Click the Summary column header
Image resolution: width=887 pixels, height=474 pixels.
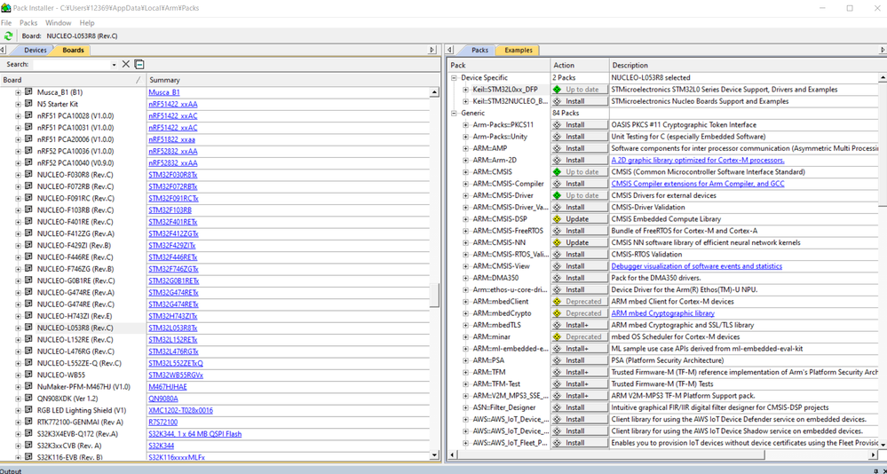[x=293, y=80]
